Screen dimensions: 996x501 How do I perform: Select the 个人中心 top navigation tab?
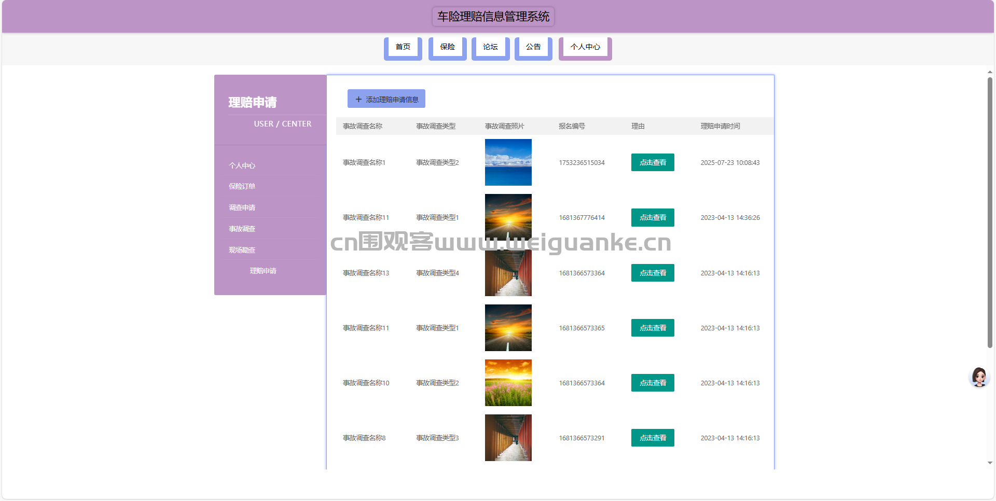(585, 48)
